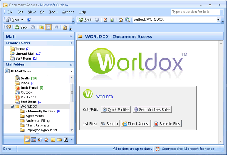This screenshot has width=227, height=155.
Task: Click the Exchange connection status icon
Action: [x=157, y=149]
